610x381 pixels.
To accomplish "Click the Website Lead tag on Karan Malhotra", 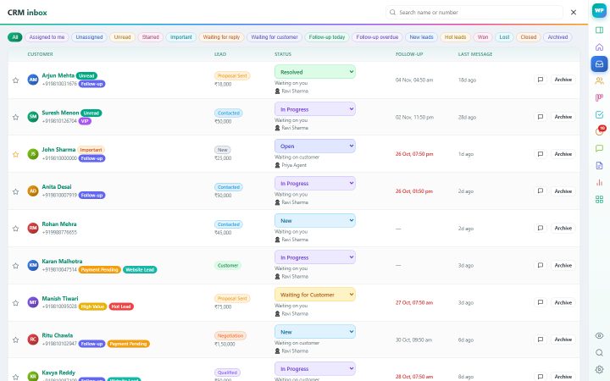I will click(x=140, y=270).
